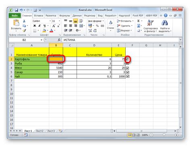Click formula bar showing ИСТИНА

[120, 40]
